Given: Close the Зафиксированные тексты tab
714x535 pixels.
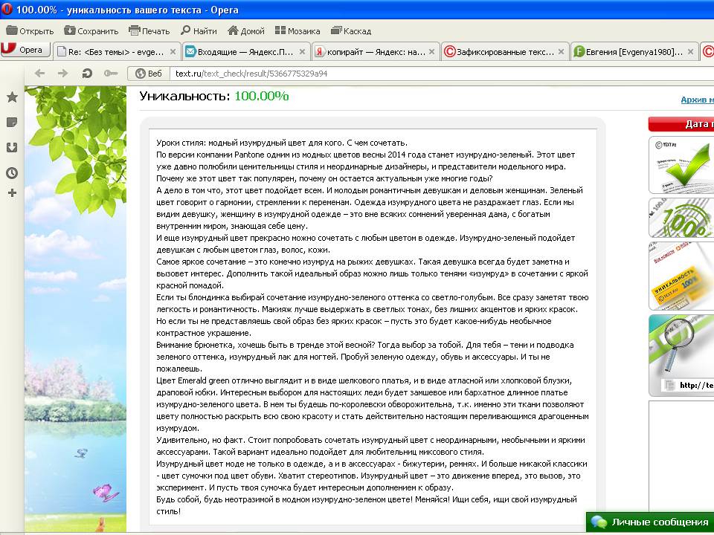Looking at the screenshot, I should (561, 52).
